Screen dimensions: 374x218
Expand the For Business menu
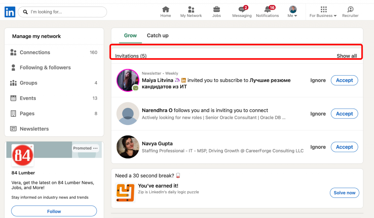point(323,11)
